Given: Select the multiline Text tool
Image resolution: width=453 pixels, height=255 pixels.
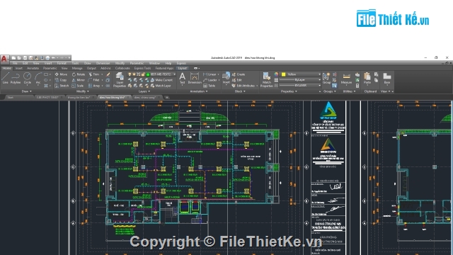Looking at the screenshot, I should pyautogui.click(x=183, y=78).
